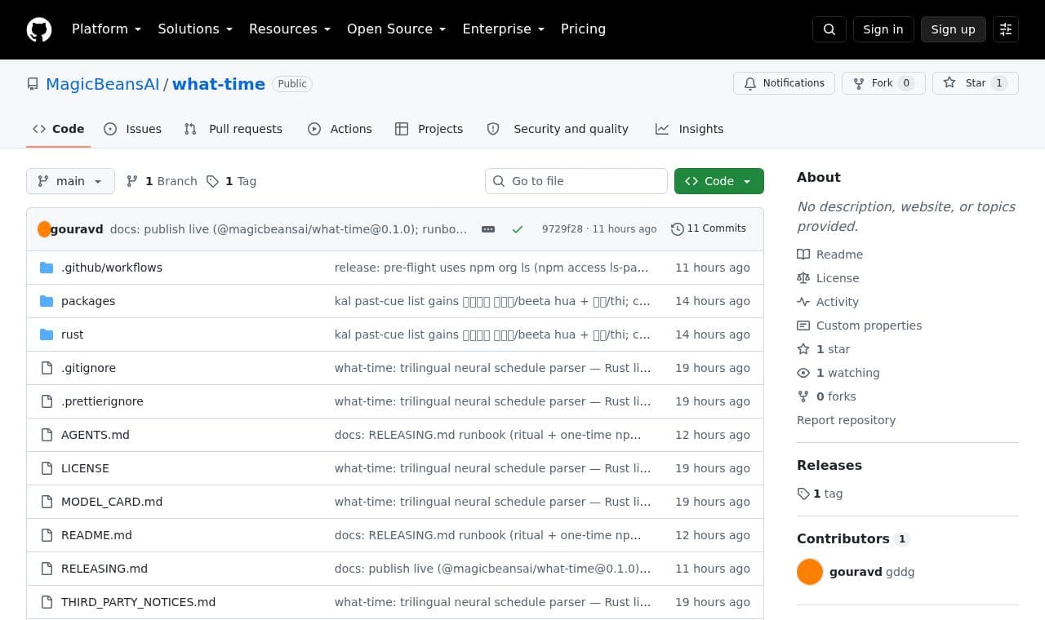Expand the Resources menu

tap(290, 29)
